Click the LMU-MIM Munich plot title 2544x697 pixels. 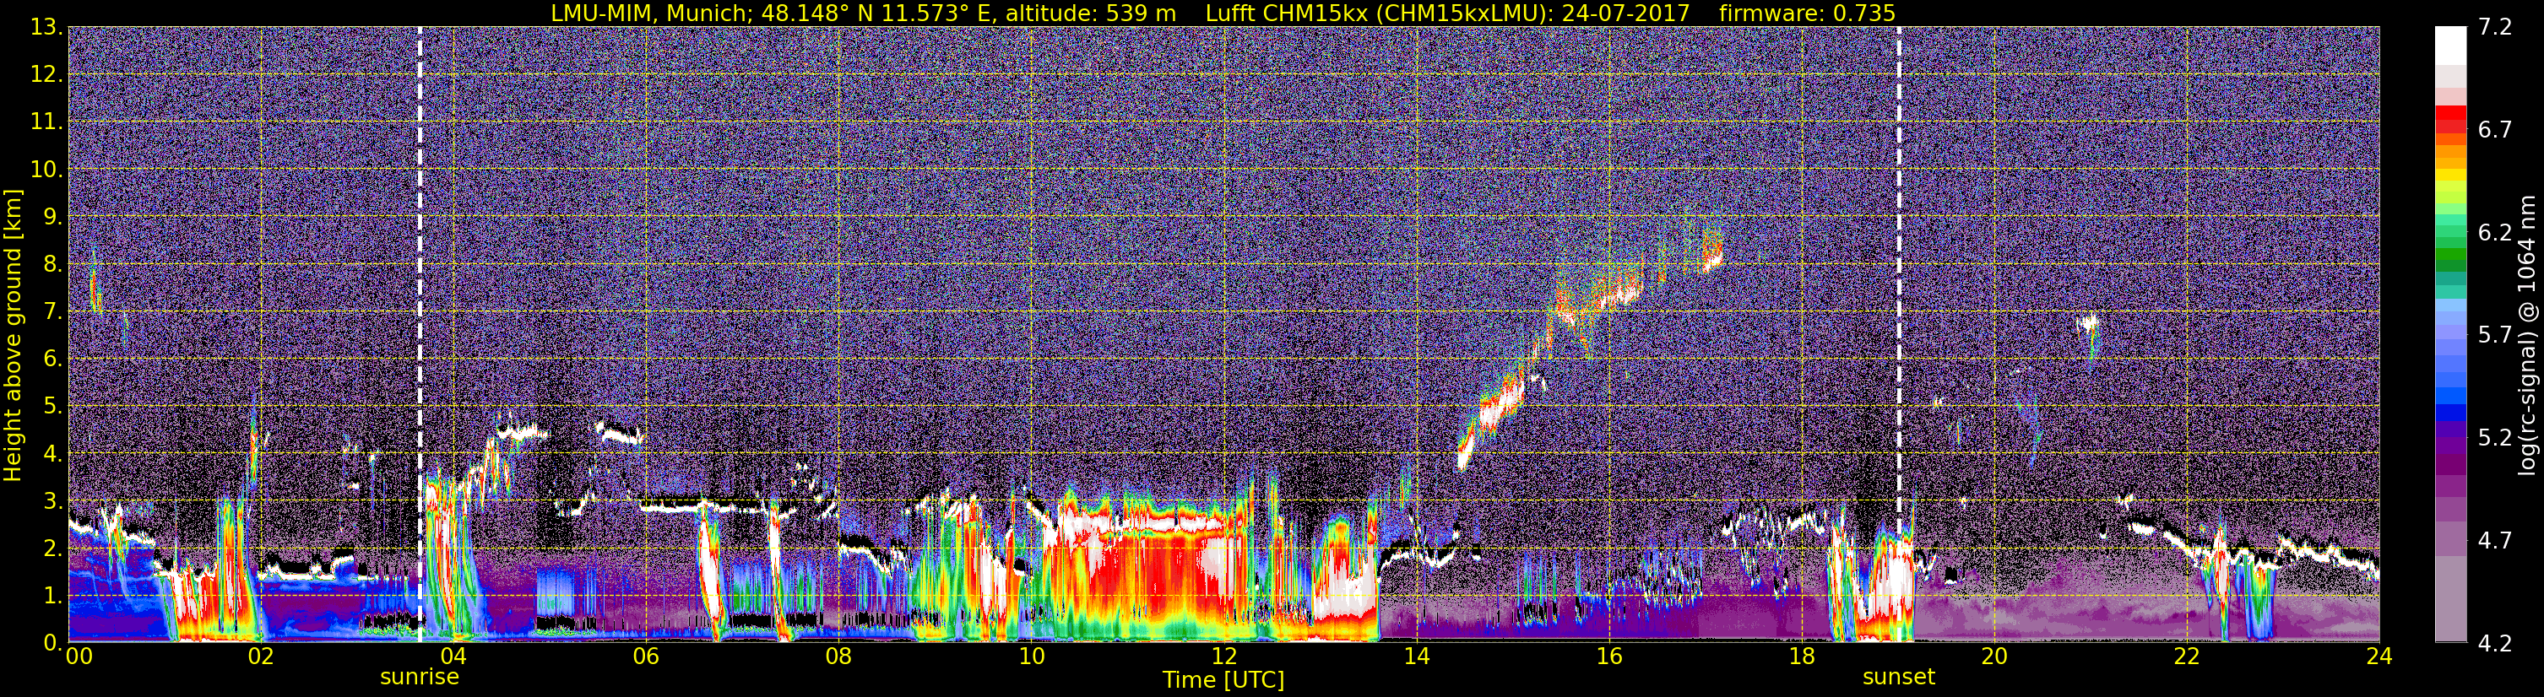[1223, 13]
